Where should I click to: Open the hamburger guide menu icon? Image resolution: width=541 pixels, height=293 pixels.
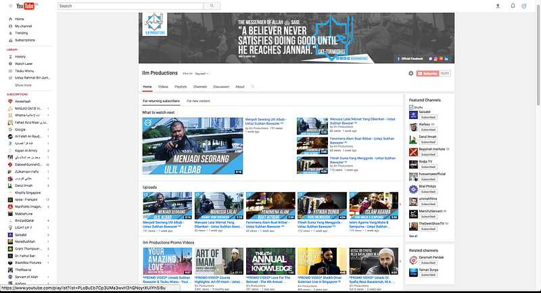[10, 6]
